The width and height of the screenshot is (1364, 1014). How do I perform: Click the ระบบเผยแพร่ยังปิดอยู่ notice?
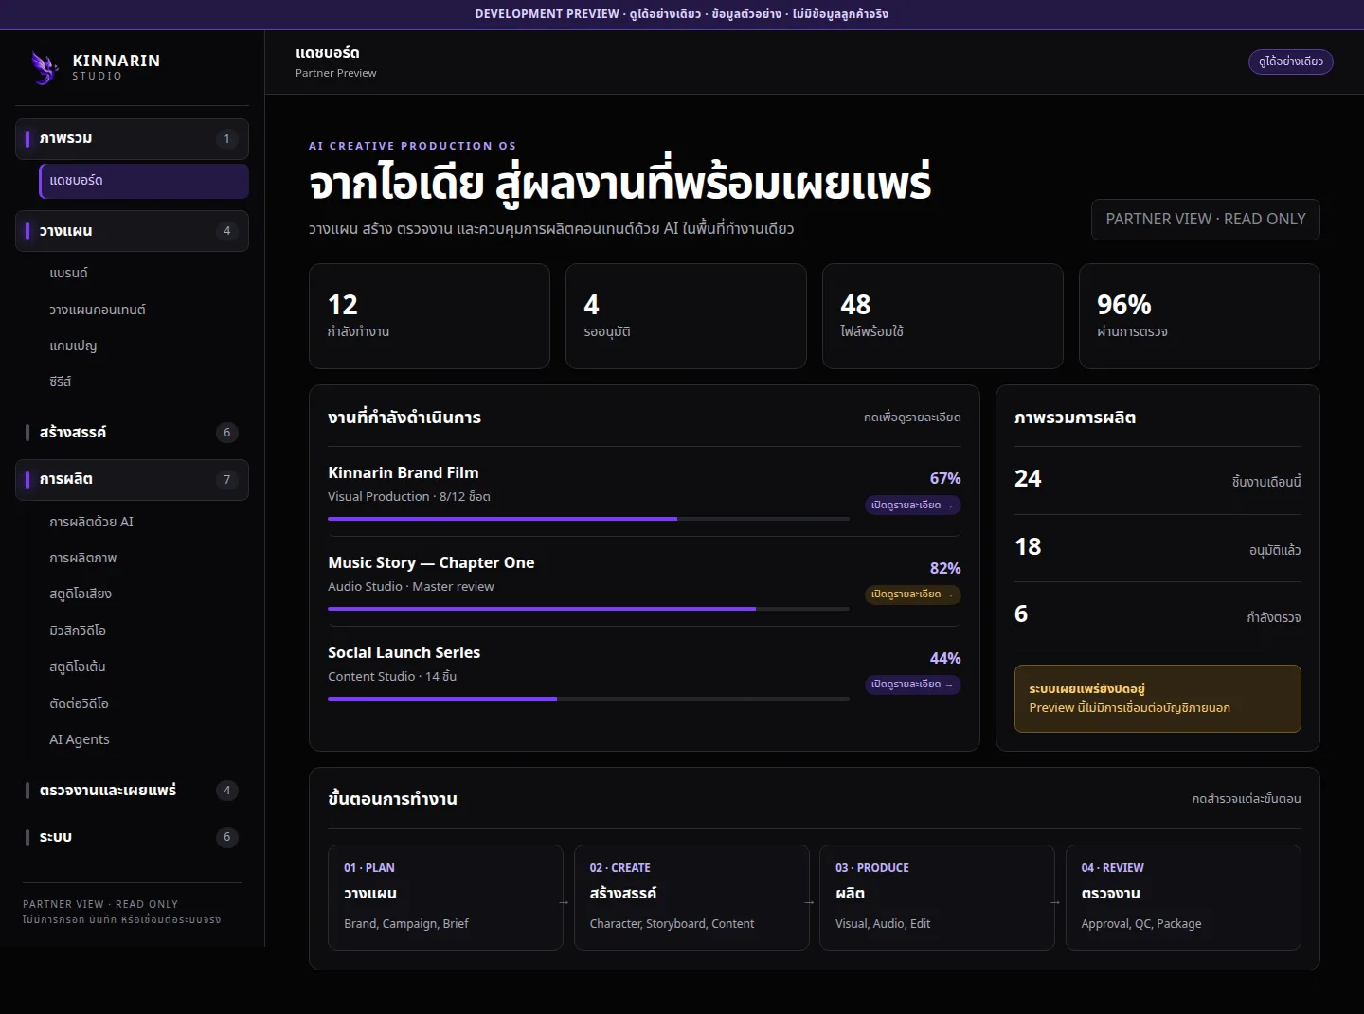coord(1158,699)
